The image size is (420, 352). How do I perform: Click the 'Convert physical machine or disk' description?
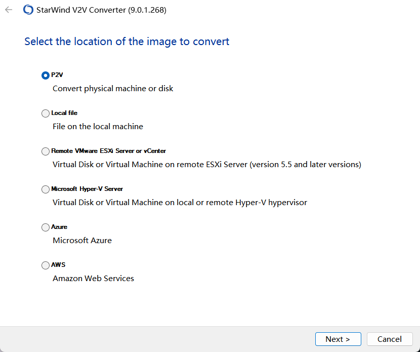(x=113, y=89)
